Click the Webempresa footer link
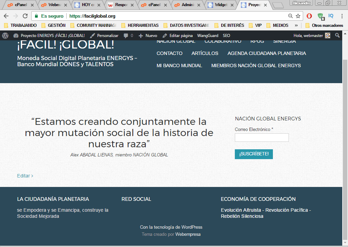The height and width of the screenshot is (247, 348). coord(188,234)
